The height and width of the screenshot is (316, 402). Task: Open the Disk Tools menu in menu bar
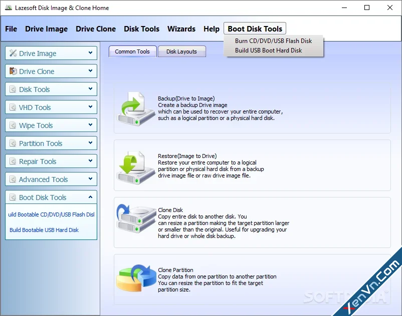point(141,29)
